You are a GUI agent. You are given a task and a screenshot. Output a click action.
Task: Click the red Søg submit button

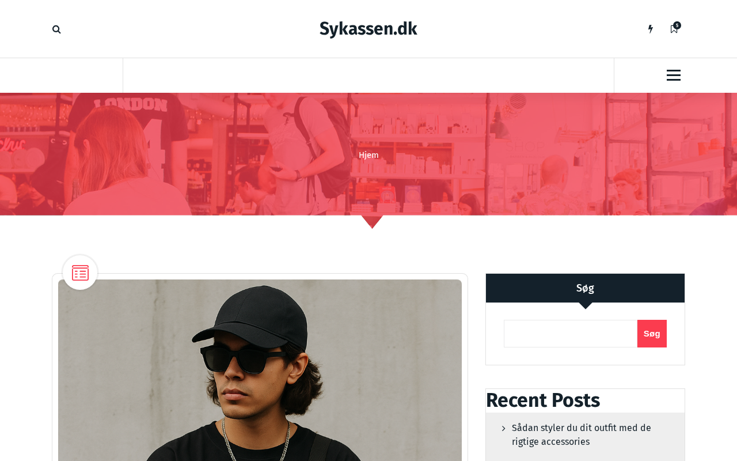click(x=652, y=334)
